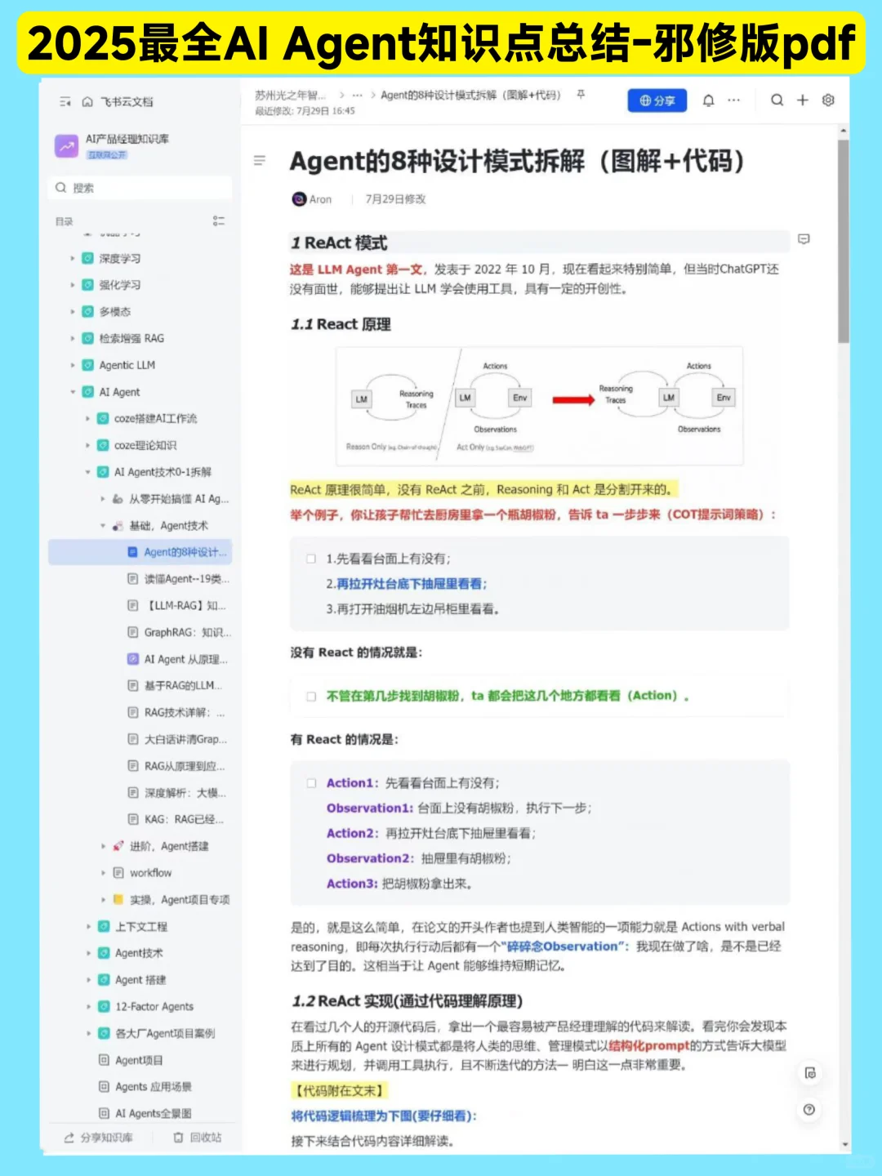Click the breadcrumb ellipsis item
882x1176 pixels.
[x=357, y=95]
